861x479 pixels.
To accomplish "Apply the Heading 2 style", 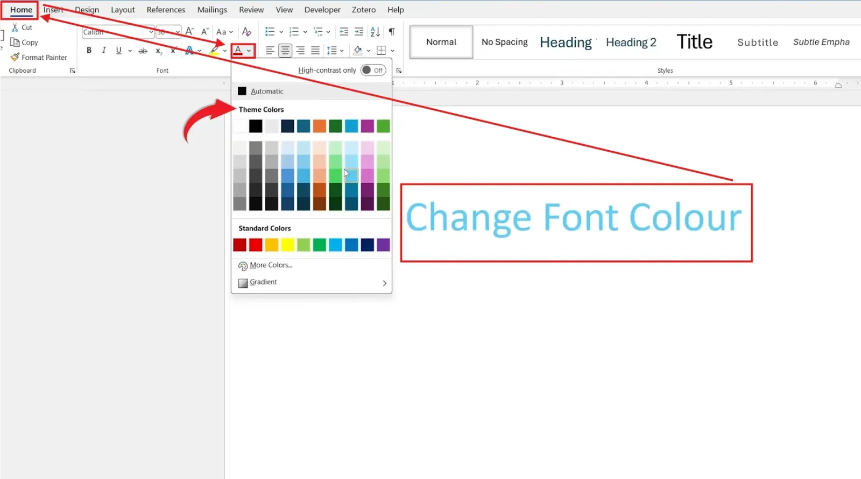I will click(x=631, y=42).
